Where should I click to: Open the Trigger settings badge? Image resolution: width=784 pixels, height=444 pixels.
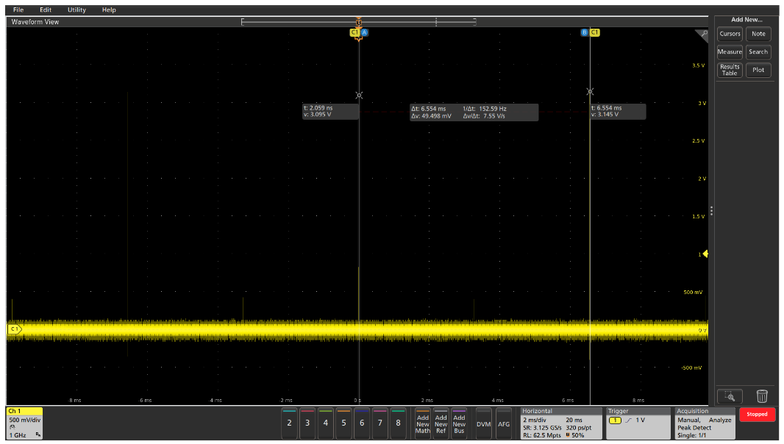638,423
